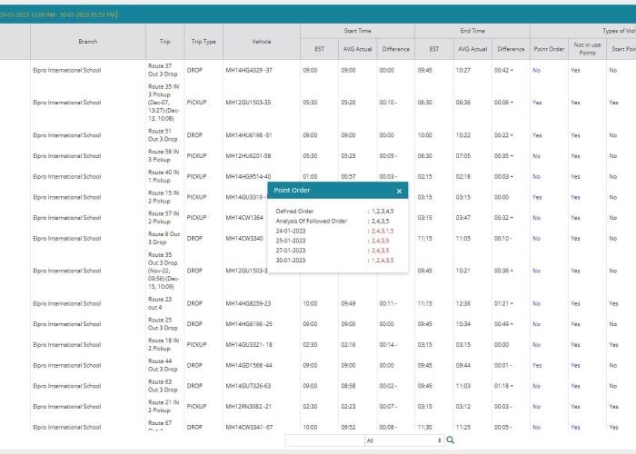Click Point Order 'No' for vehicle MH14GU7326-63
Viewport: 636px width, 454px height.
(x=536, y=386)
